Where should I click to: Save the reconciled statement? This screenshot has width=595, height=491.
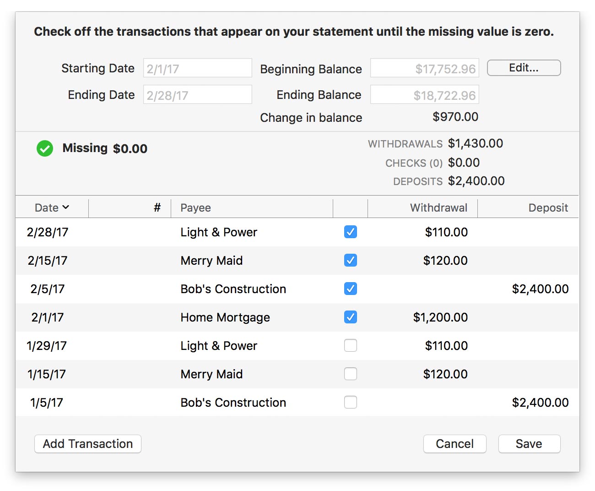point(529,444)
